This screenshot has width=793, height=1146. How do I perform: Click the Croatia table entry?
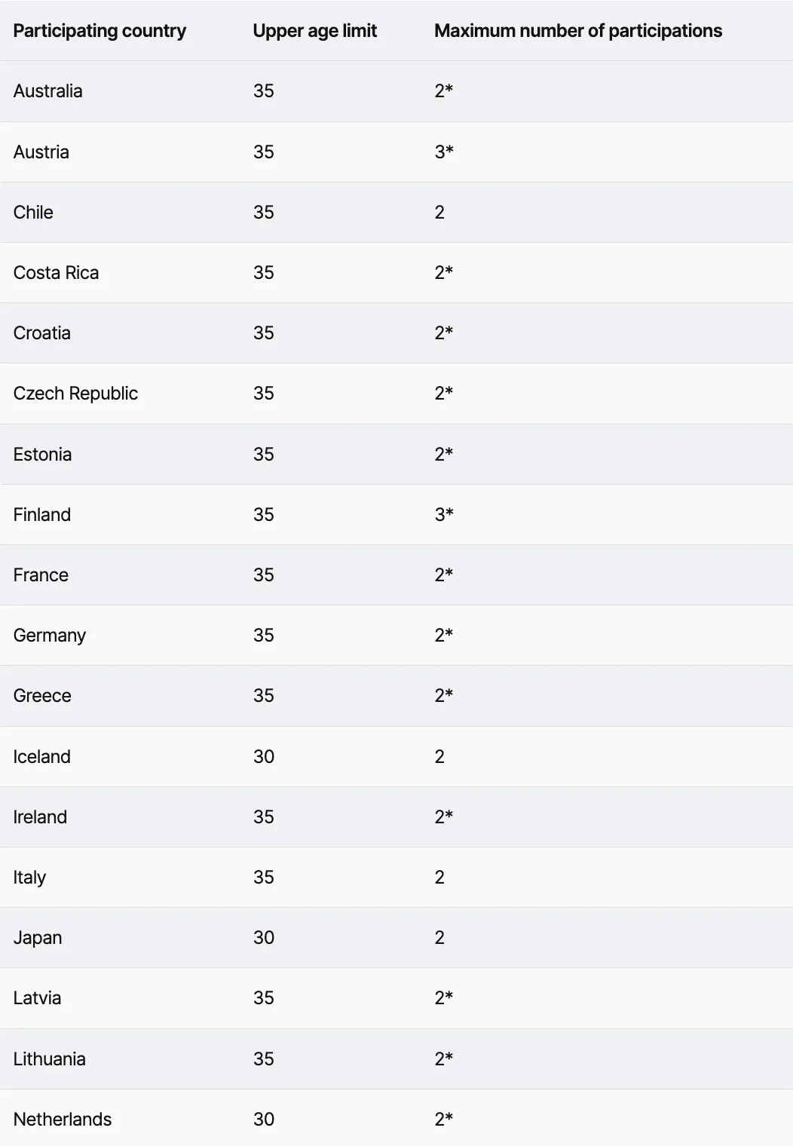(42, 333)
